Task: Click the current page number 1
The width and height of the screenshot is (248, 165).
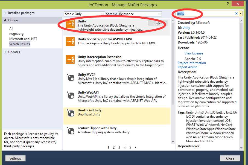Action: point(108,147)
